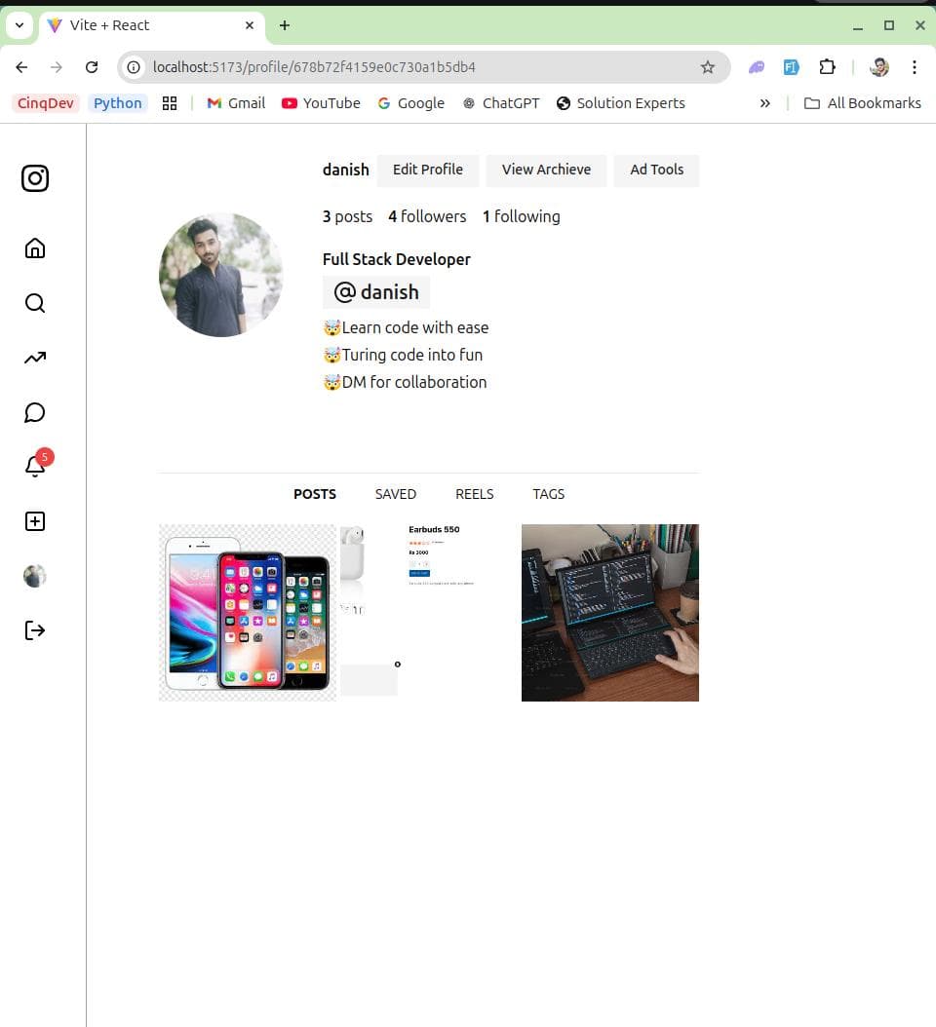Open Explore trending arrow icon
Image resolution: width=936 pixels, height=1027 pixels.
[35, 358]
